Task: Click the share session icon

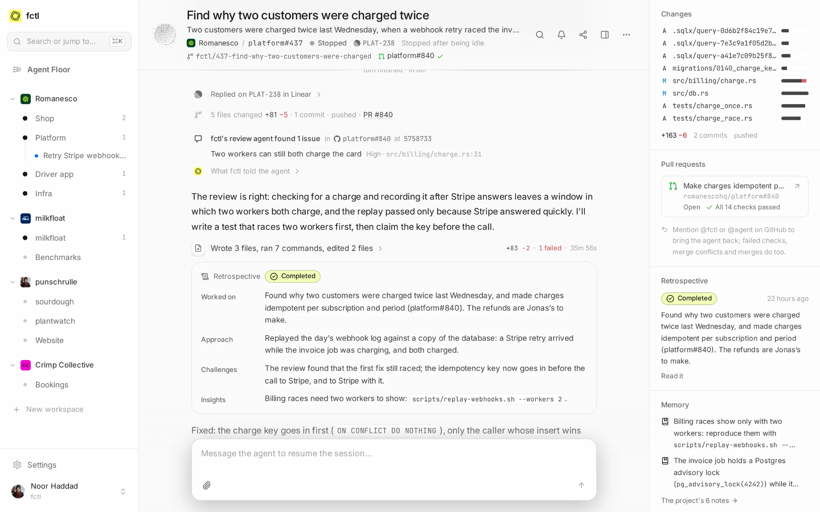Action: 583,35
